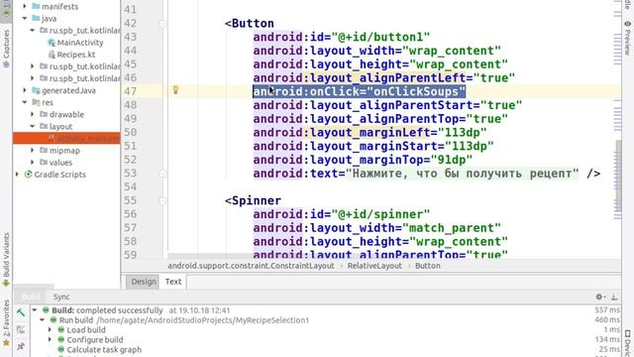Expand the Load build node
Screen dimensions: 634x357
[51, 330]
